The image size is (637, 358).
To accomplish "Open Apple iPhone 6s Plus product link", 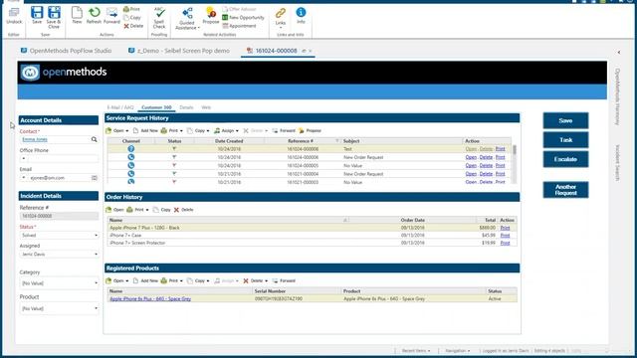I will tap(150, 298).
